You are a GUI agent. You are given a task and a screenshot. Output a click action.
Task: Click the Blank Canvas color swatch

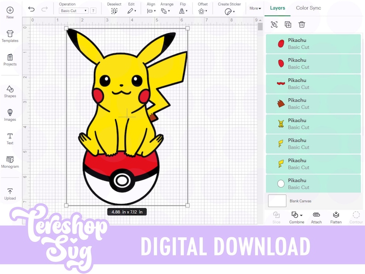click(277, 200)
